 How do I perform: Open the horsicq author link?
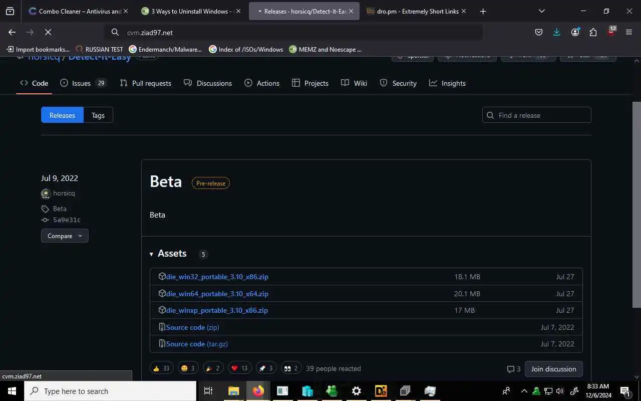click(64, 193)
